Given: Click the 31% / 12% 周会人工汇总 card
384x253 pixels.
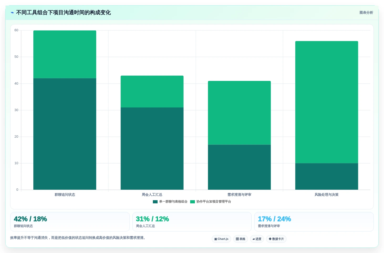Looking at the screenshot, I should 192,222.
